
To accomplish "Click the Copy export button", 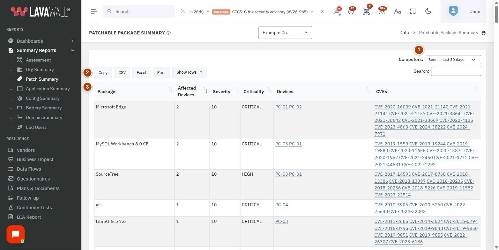I will tap(103, 72).
